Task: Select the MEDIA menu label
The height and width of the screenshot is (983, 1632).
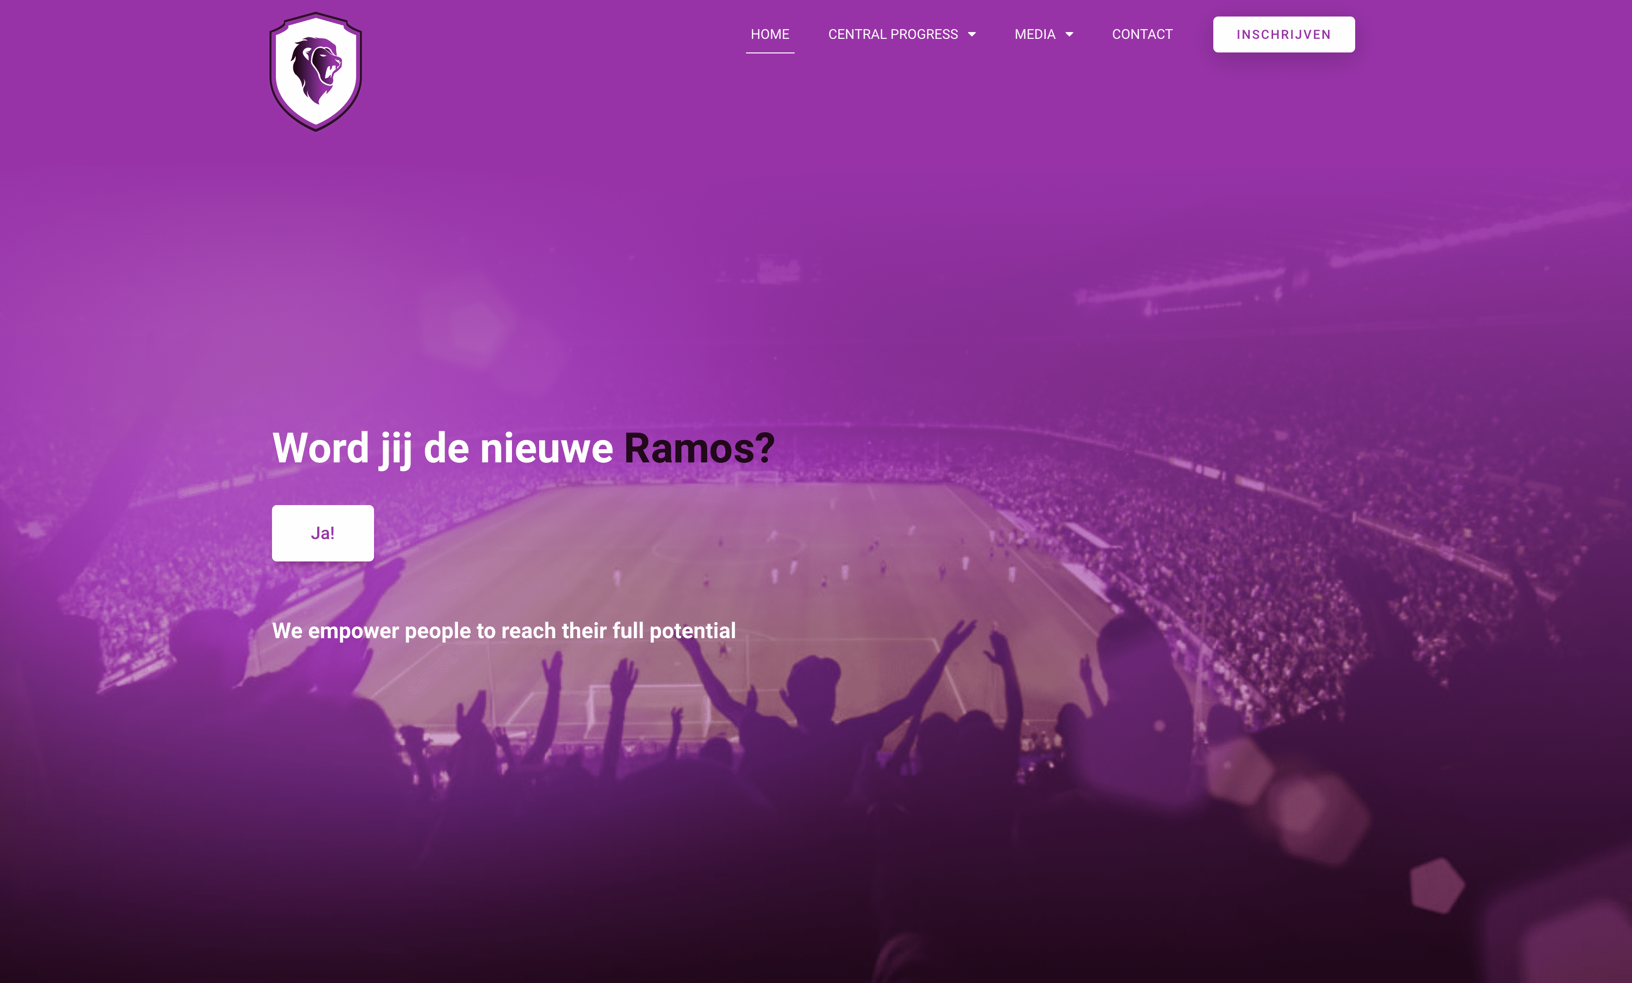Action: [1035, 34]
